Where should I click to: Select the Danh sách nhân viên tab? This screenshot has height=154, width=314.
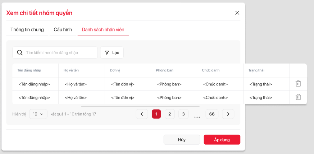pyautogui.click(x=103, y=30)
